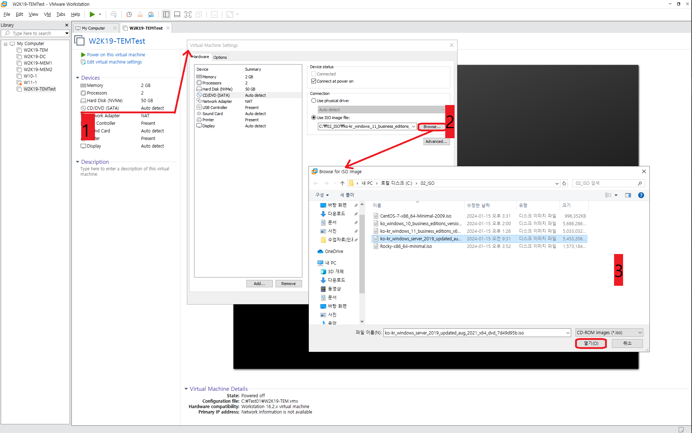The image size is (692, 433).
Task: Take a snapshot using the toolbar clock icon
Action: [x=129, y=14]
